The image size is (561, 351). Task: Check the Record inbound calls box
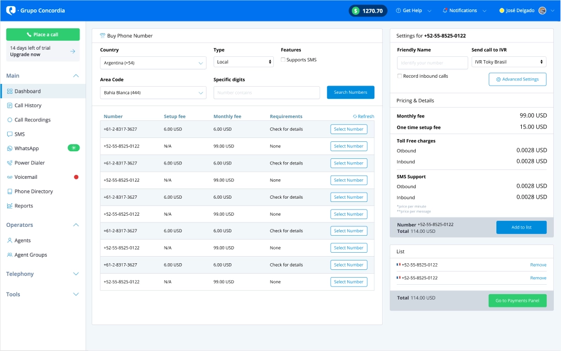[400, 76]
